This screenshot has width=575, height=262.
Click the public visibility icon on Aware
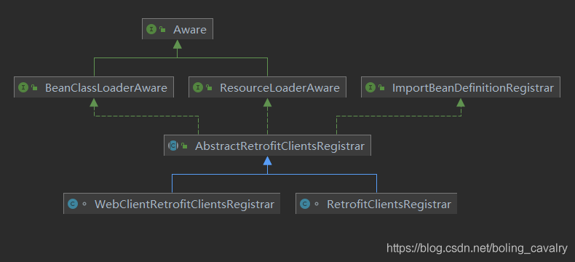[x=162, y=30]
